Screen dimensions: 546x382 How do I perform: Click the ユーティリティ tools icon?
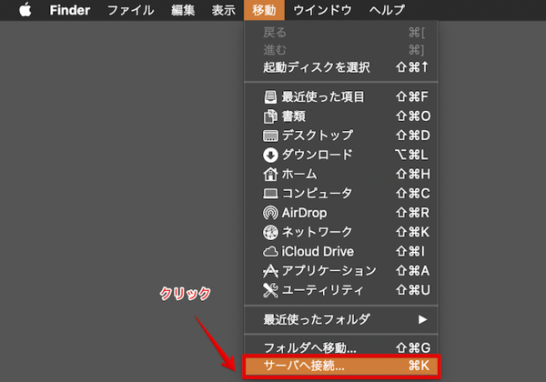point(270,290)
